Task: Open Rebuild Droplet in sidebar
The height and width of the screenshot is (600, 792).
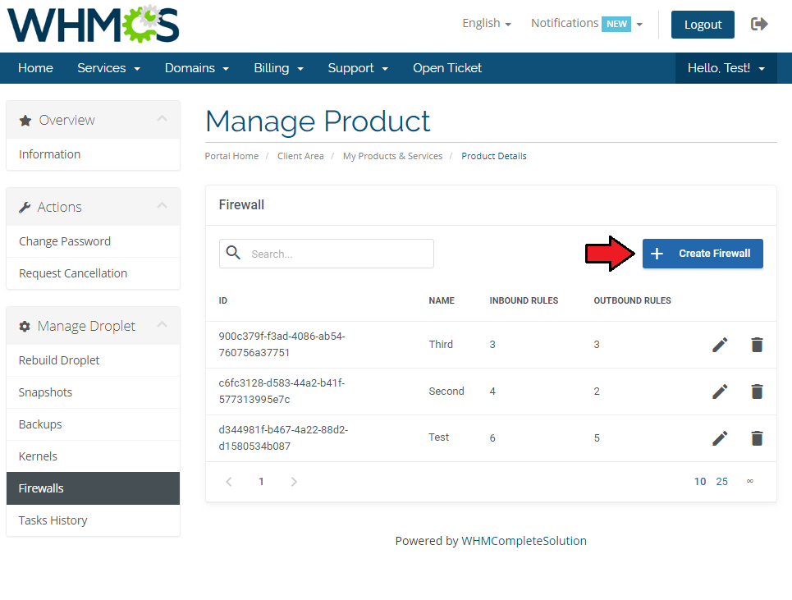Action: coord(93,360)
